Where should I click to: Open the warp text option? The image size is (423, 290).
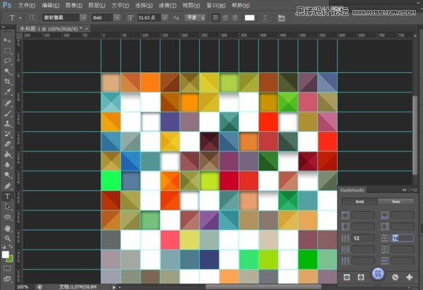(x=265, y=18)
